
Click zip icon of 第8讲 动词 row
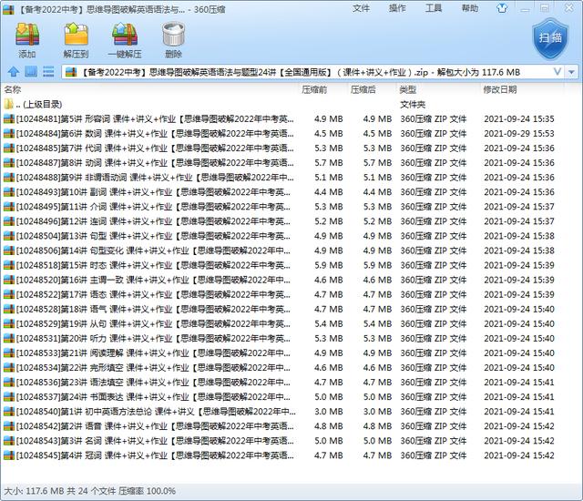(x=8, y=163)
